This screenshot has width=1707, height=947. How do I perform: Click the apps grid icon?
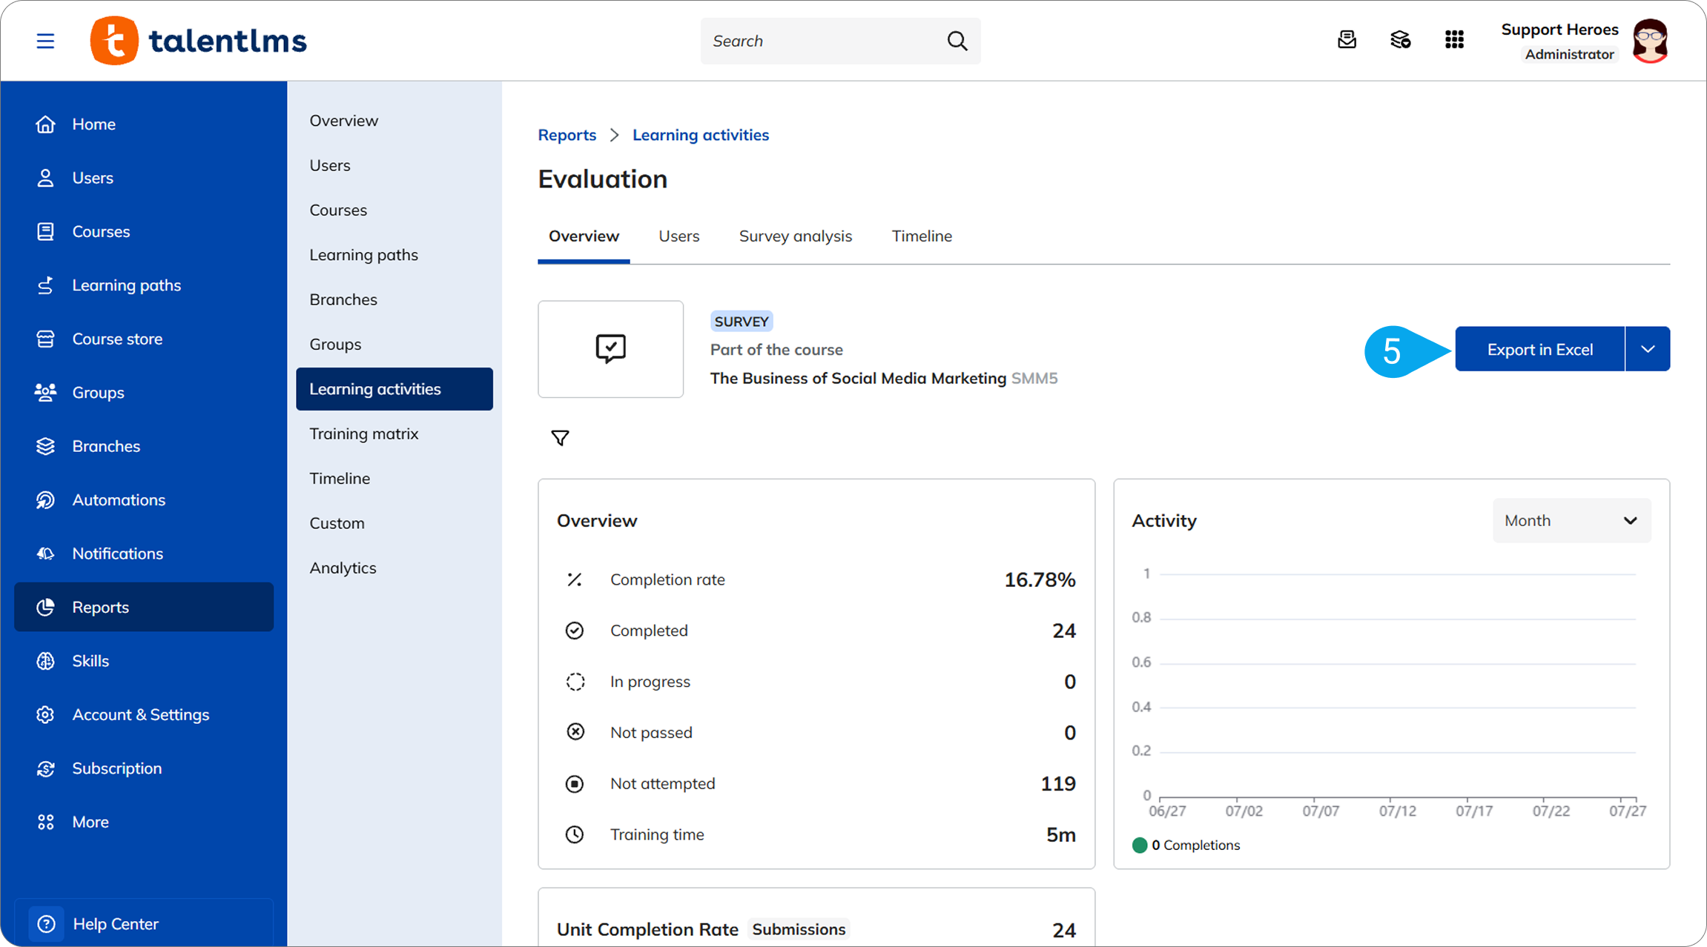click(x=1454, y=40)
